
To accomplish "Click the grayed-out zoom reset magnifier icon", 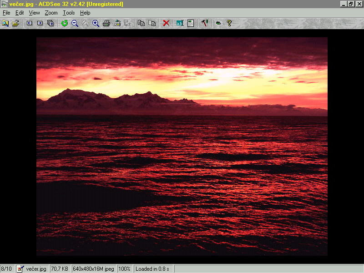I will tap(85, 23).
